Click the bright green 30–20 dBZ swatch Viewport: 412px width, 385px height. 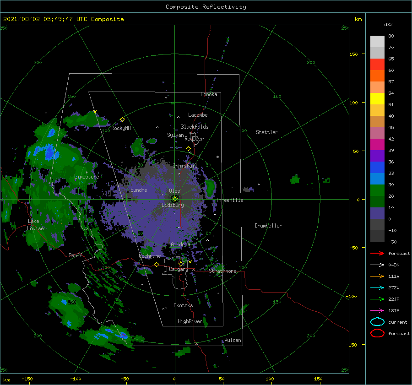(377, 190)
